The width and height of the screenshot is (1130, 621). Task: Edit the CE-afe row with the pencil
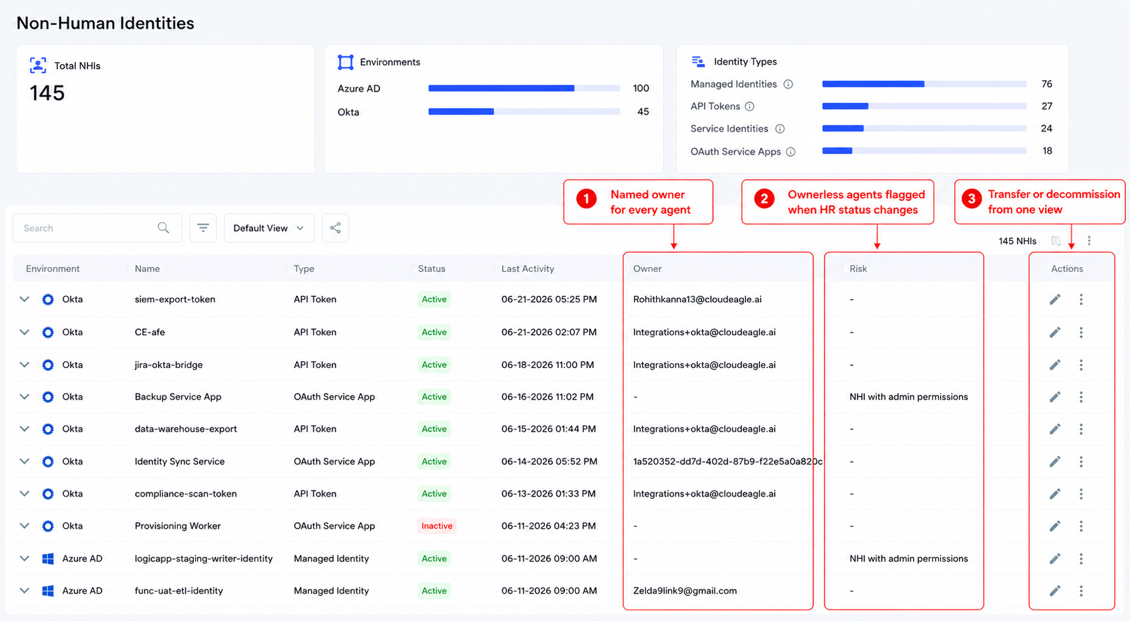(1055, 332)
